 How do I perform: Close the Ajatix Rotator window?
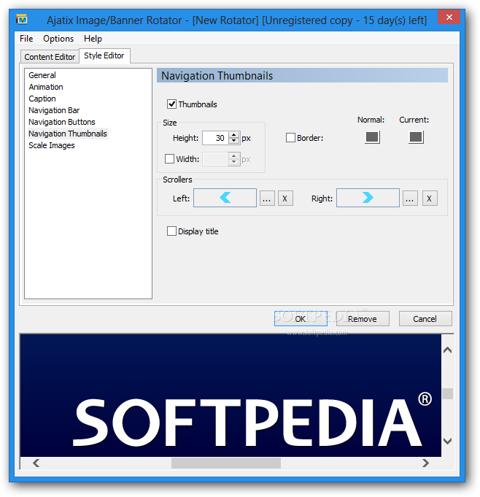(x=449, y=17)
